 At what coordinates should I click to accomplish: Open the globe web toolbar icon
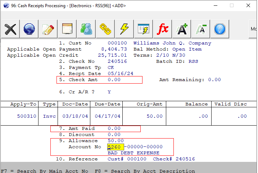pyautogui.click(x=29, y=29)
